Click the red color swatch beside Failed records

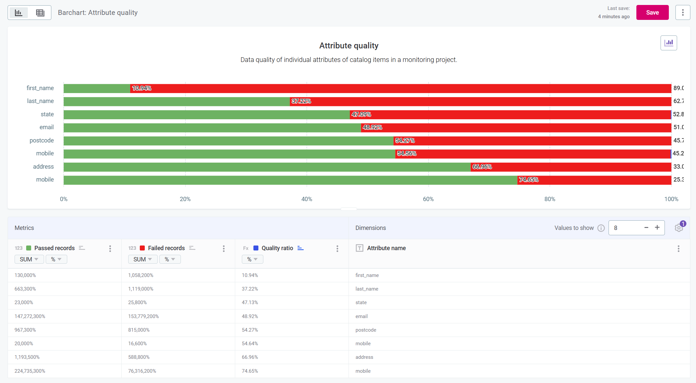[142, 248]
